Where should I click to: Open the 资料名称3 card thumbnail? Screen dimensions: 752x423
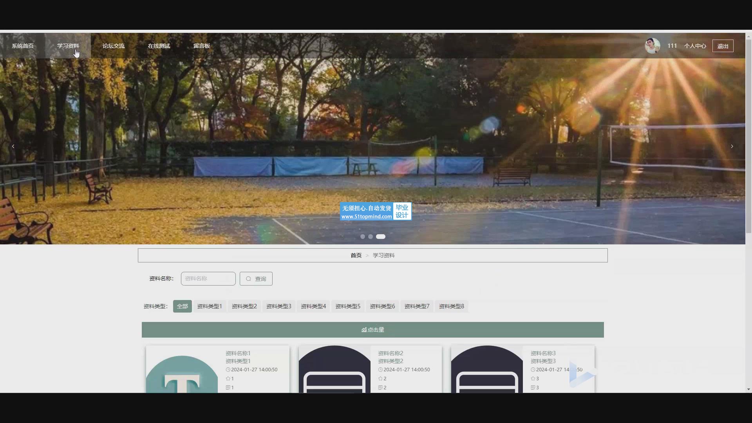(487, 369)
